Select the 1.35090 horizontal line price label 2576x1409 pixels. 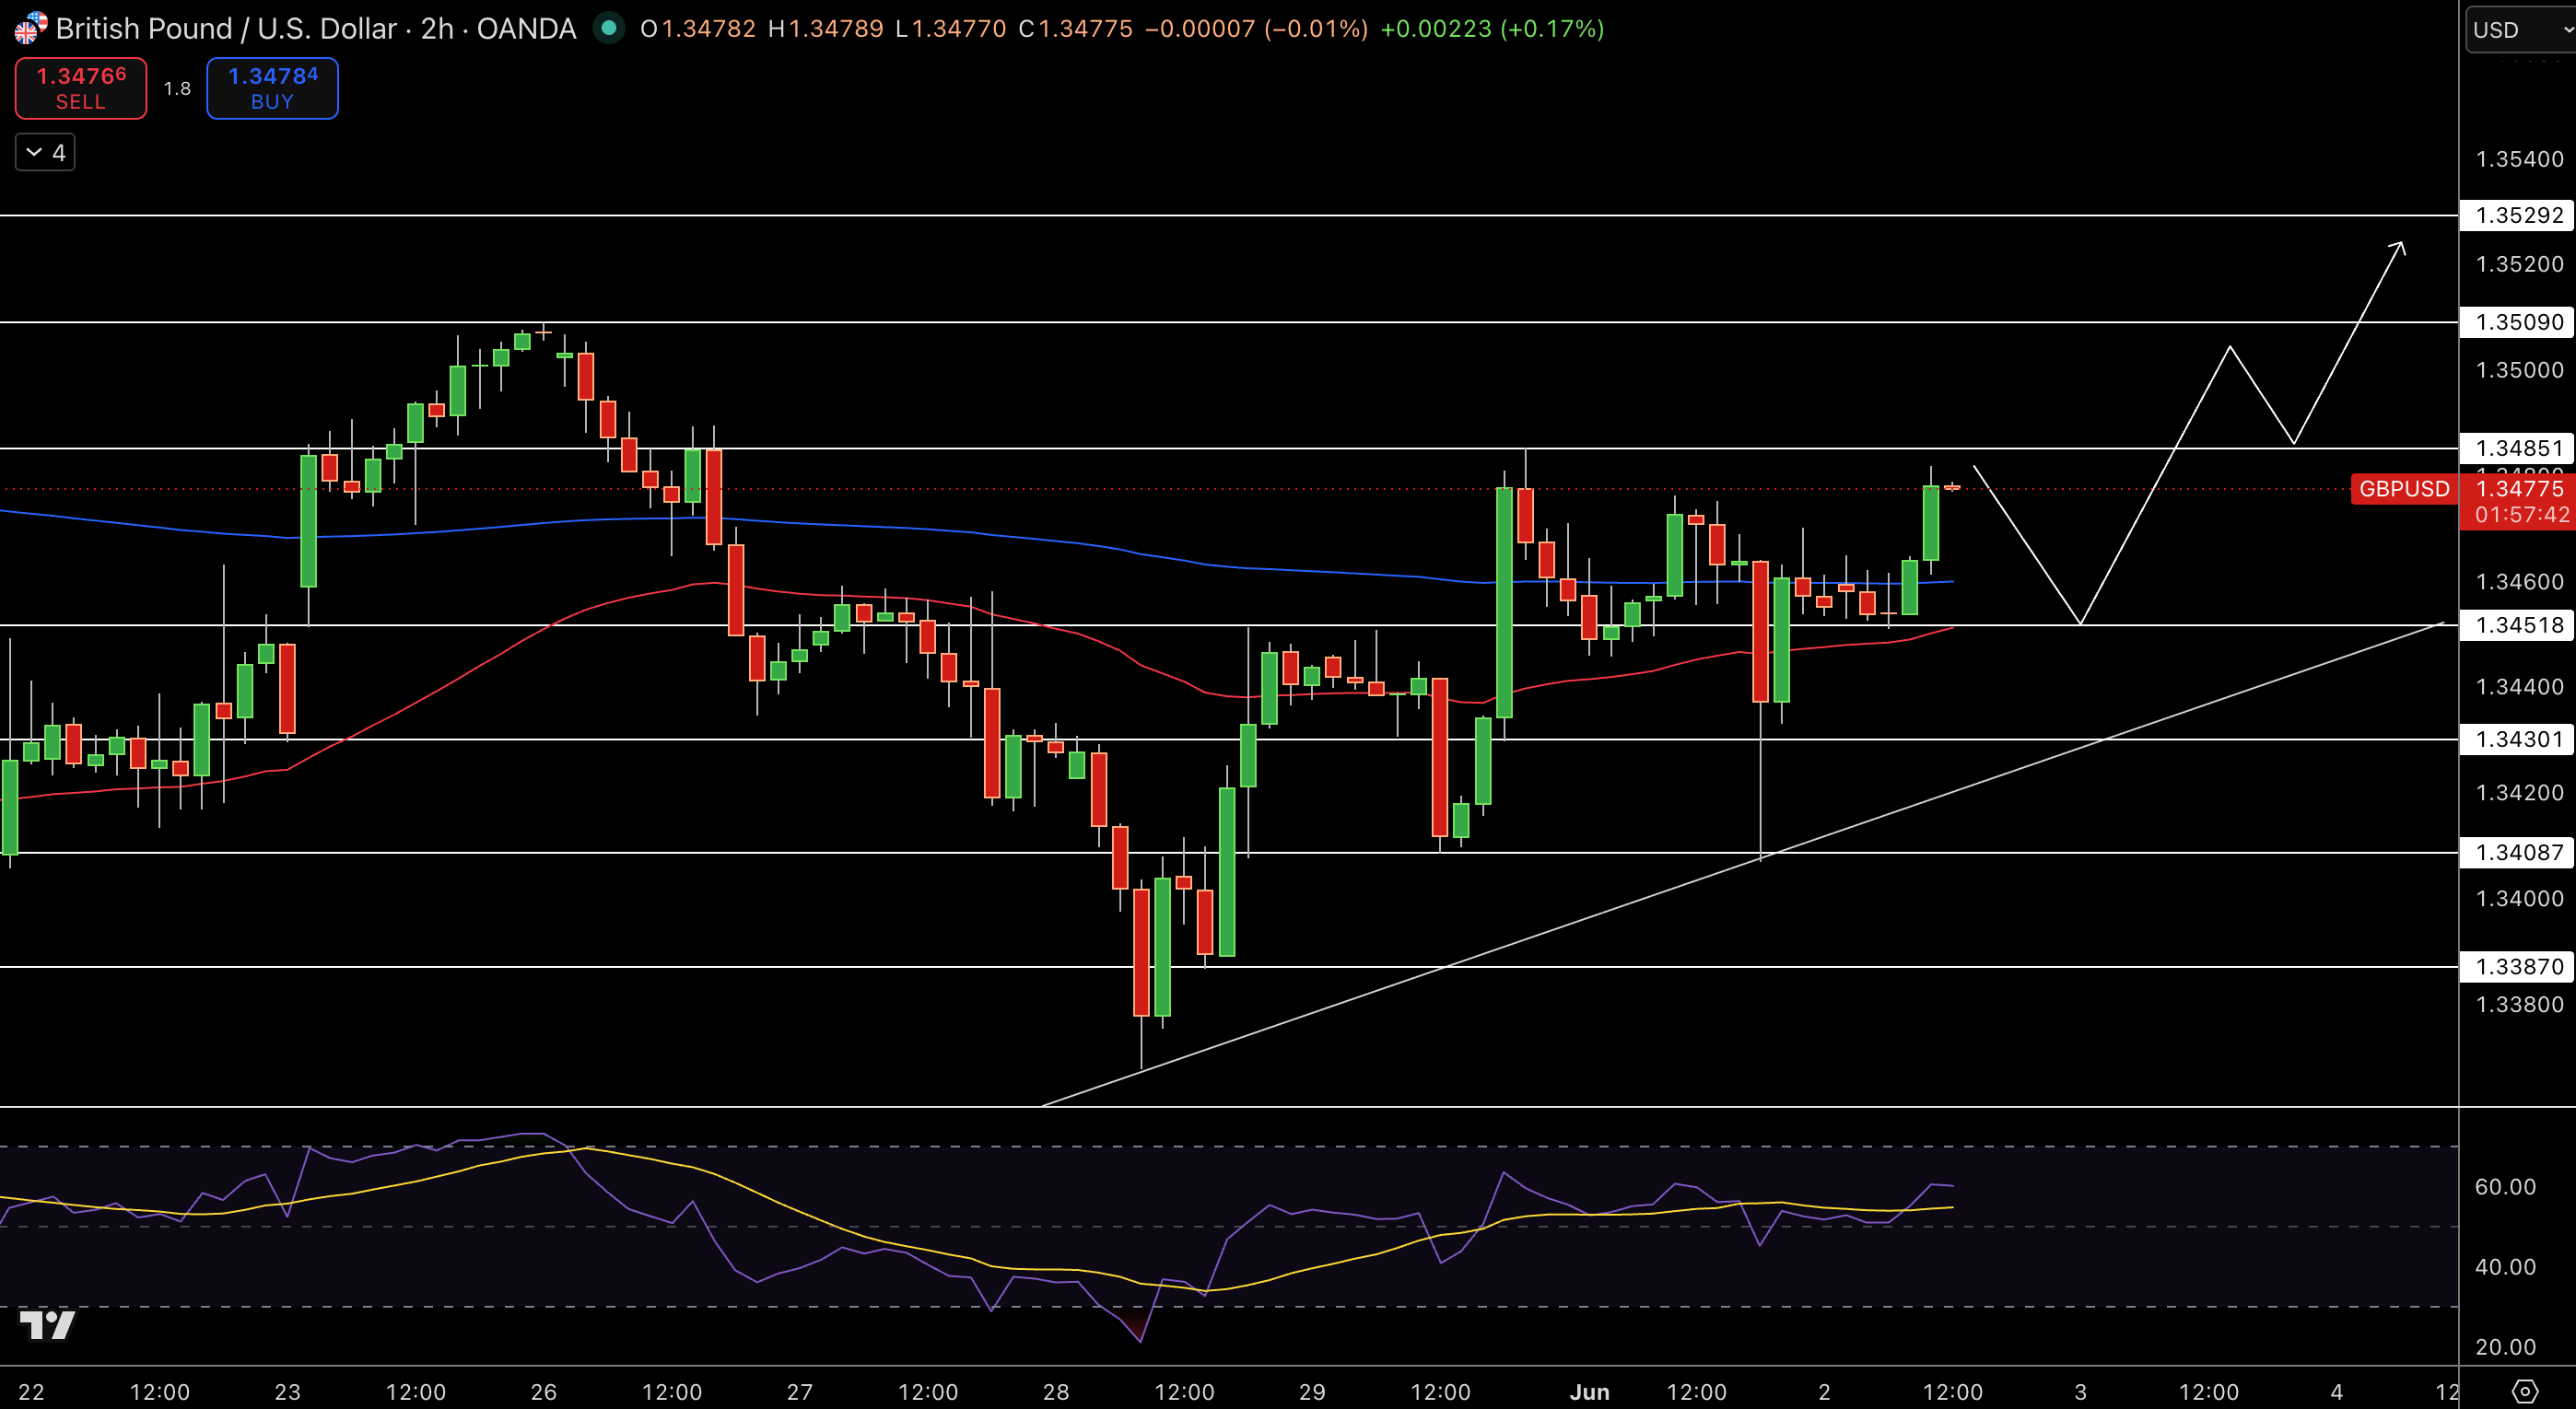click(x=2518, y=321)
